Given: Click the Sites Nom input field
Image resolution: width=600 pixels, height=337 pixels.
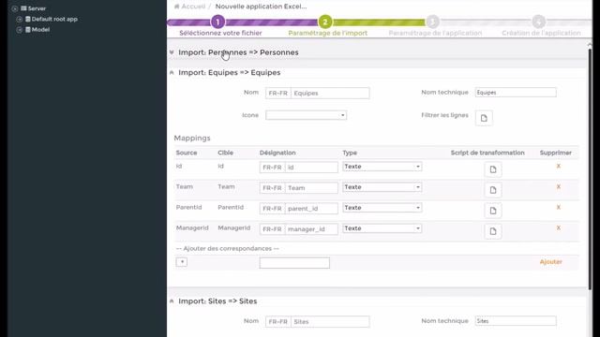Looking at the screenshot, I should 330,322.
